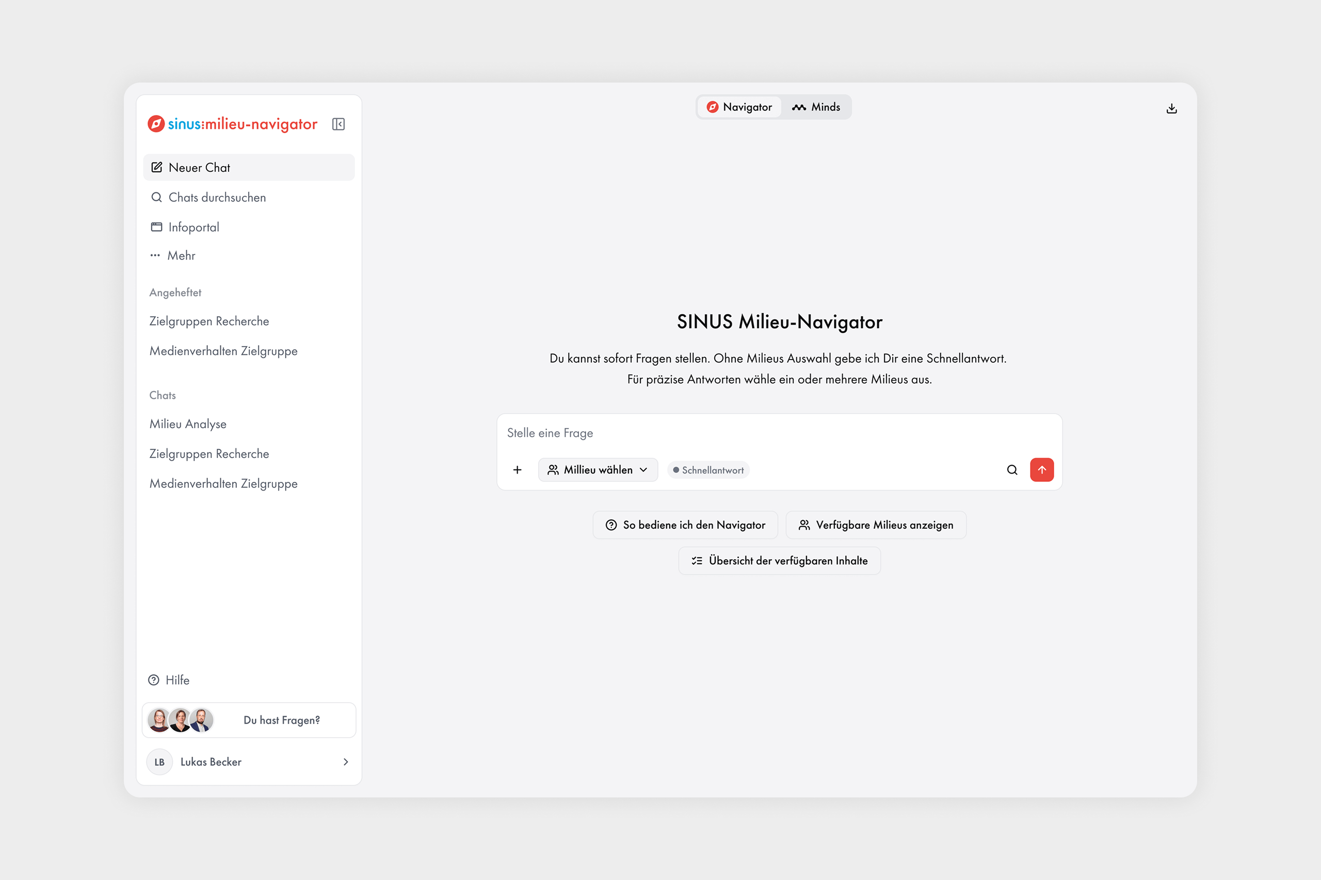Switch to Minds mode

pos(816,107)
